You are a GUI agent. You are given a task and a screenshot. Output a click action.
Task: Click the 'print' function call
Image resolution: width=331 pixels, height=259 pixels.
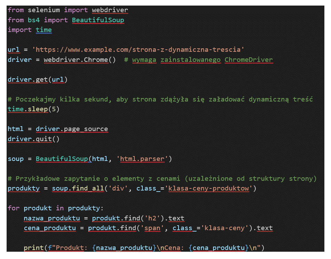click(x=33, y=248)
